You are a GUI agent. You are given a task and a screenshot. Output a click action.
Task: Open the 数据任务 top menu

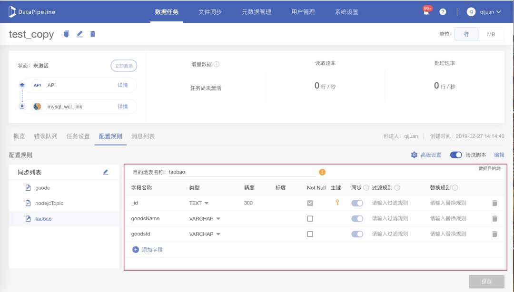(167, 12)
